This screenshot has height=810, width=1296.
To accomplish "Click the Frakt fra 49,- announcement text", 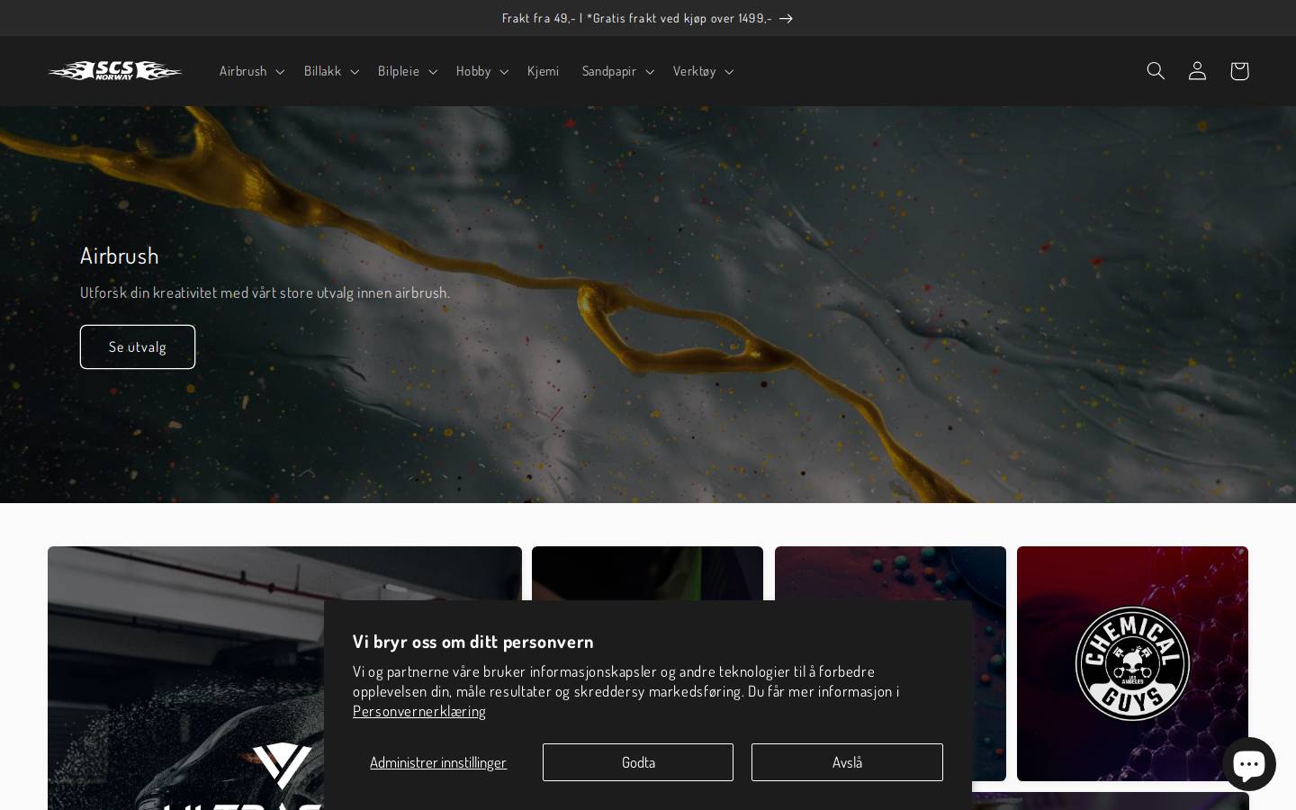I will 636,18.
